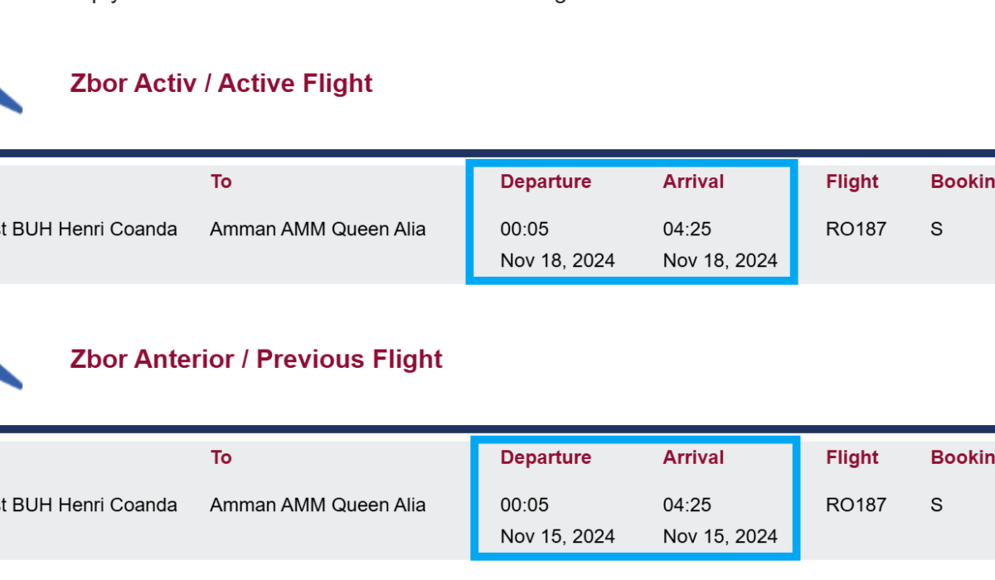995x580 pixels.
Task: Click the Nov 15, 2024 departure date
Action: [557, 537]
